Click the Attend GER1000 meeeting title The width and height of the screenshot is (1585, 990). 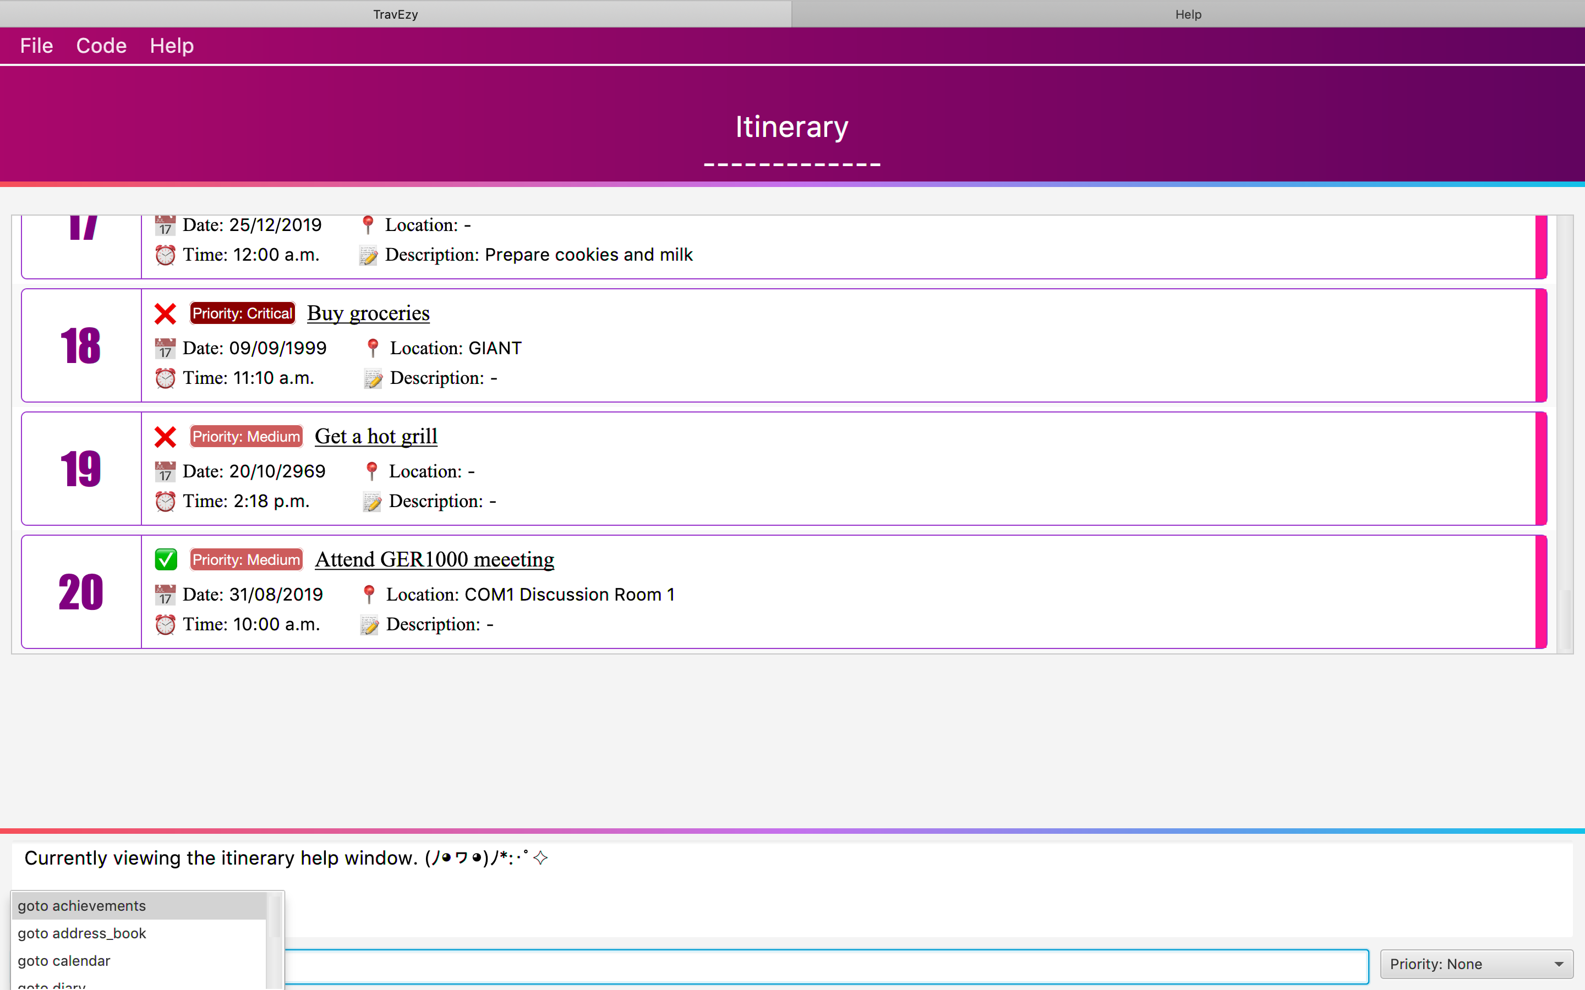click(434, 559)
